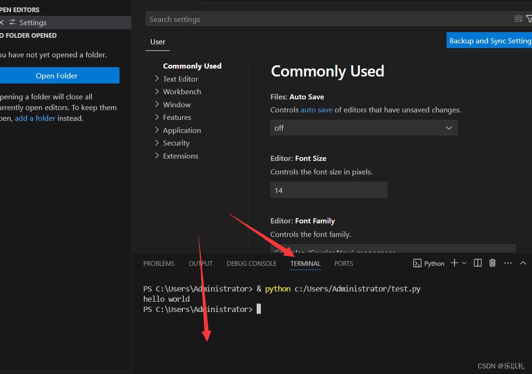Split the terminal pane
This screenshot has height=374, width=532.
[477, 263]
